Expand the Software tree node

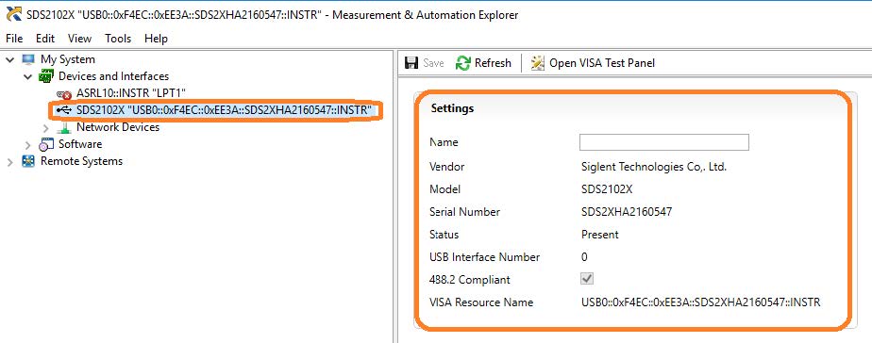coord(27,145)
